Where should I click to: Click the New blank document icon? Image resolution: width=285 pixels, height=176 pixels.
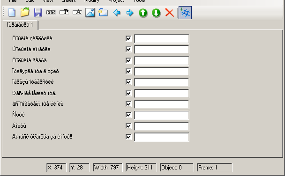(x=12, y=13)
